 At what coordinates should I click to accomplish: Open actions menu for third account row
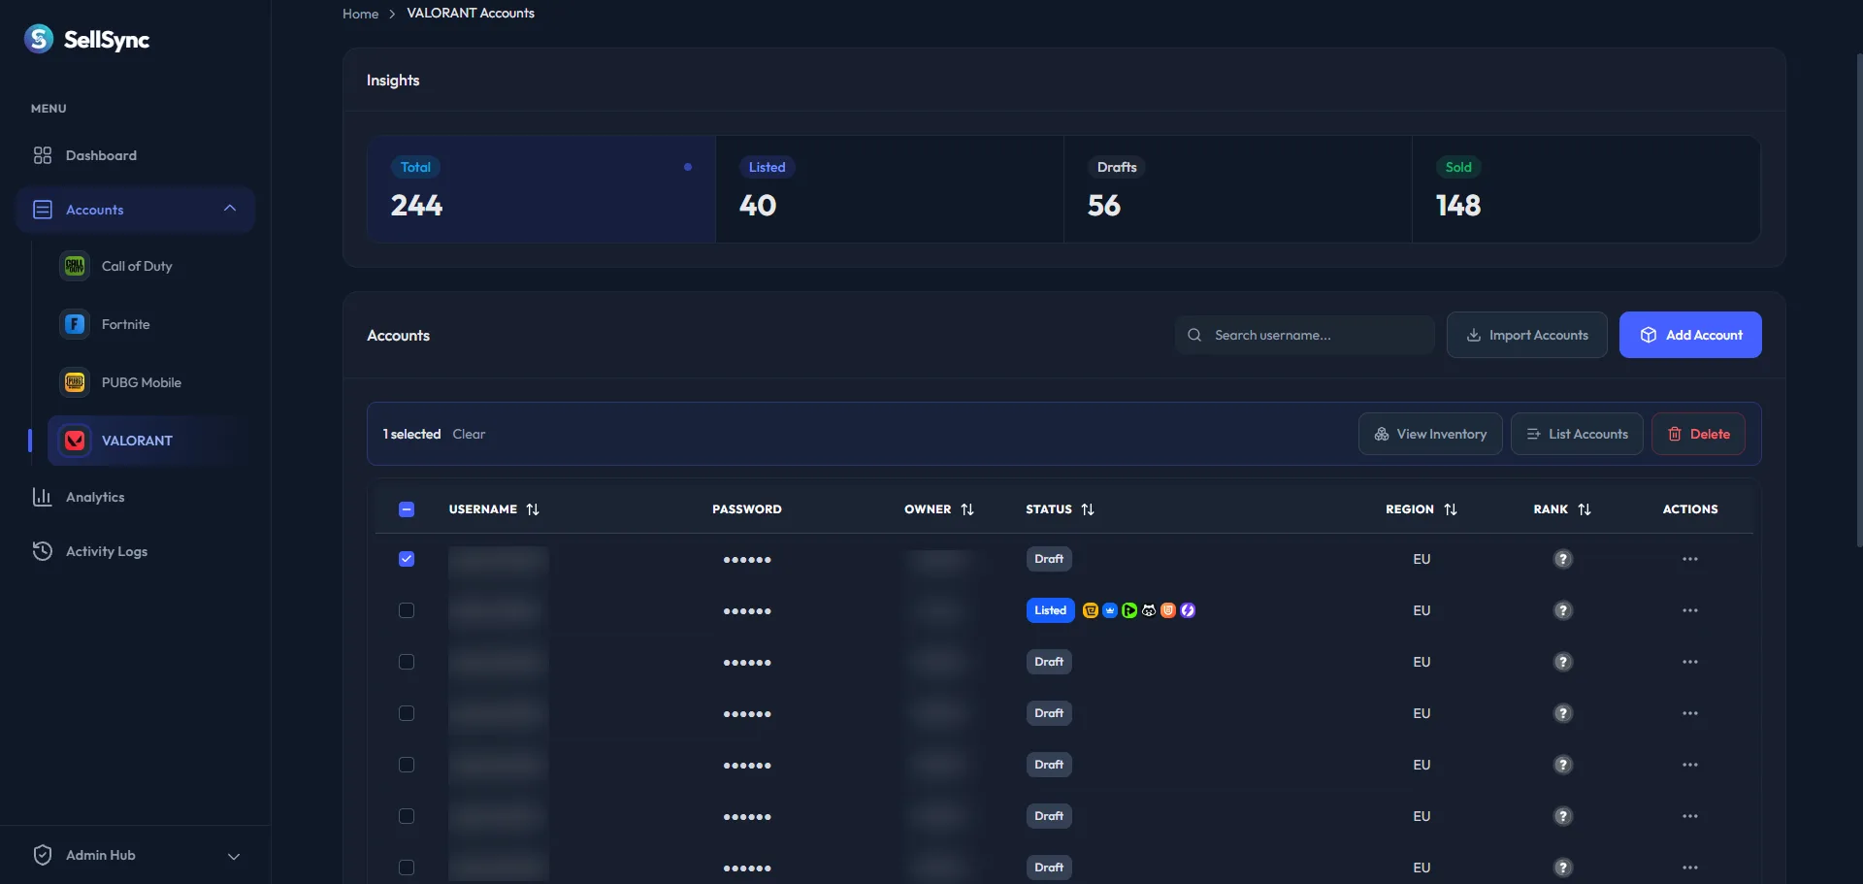[x=1690, y=662]
